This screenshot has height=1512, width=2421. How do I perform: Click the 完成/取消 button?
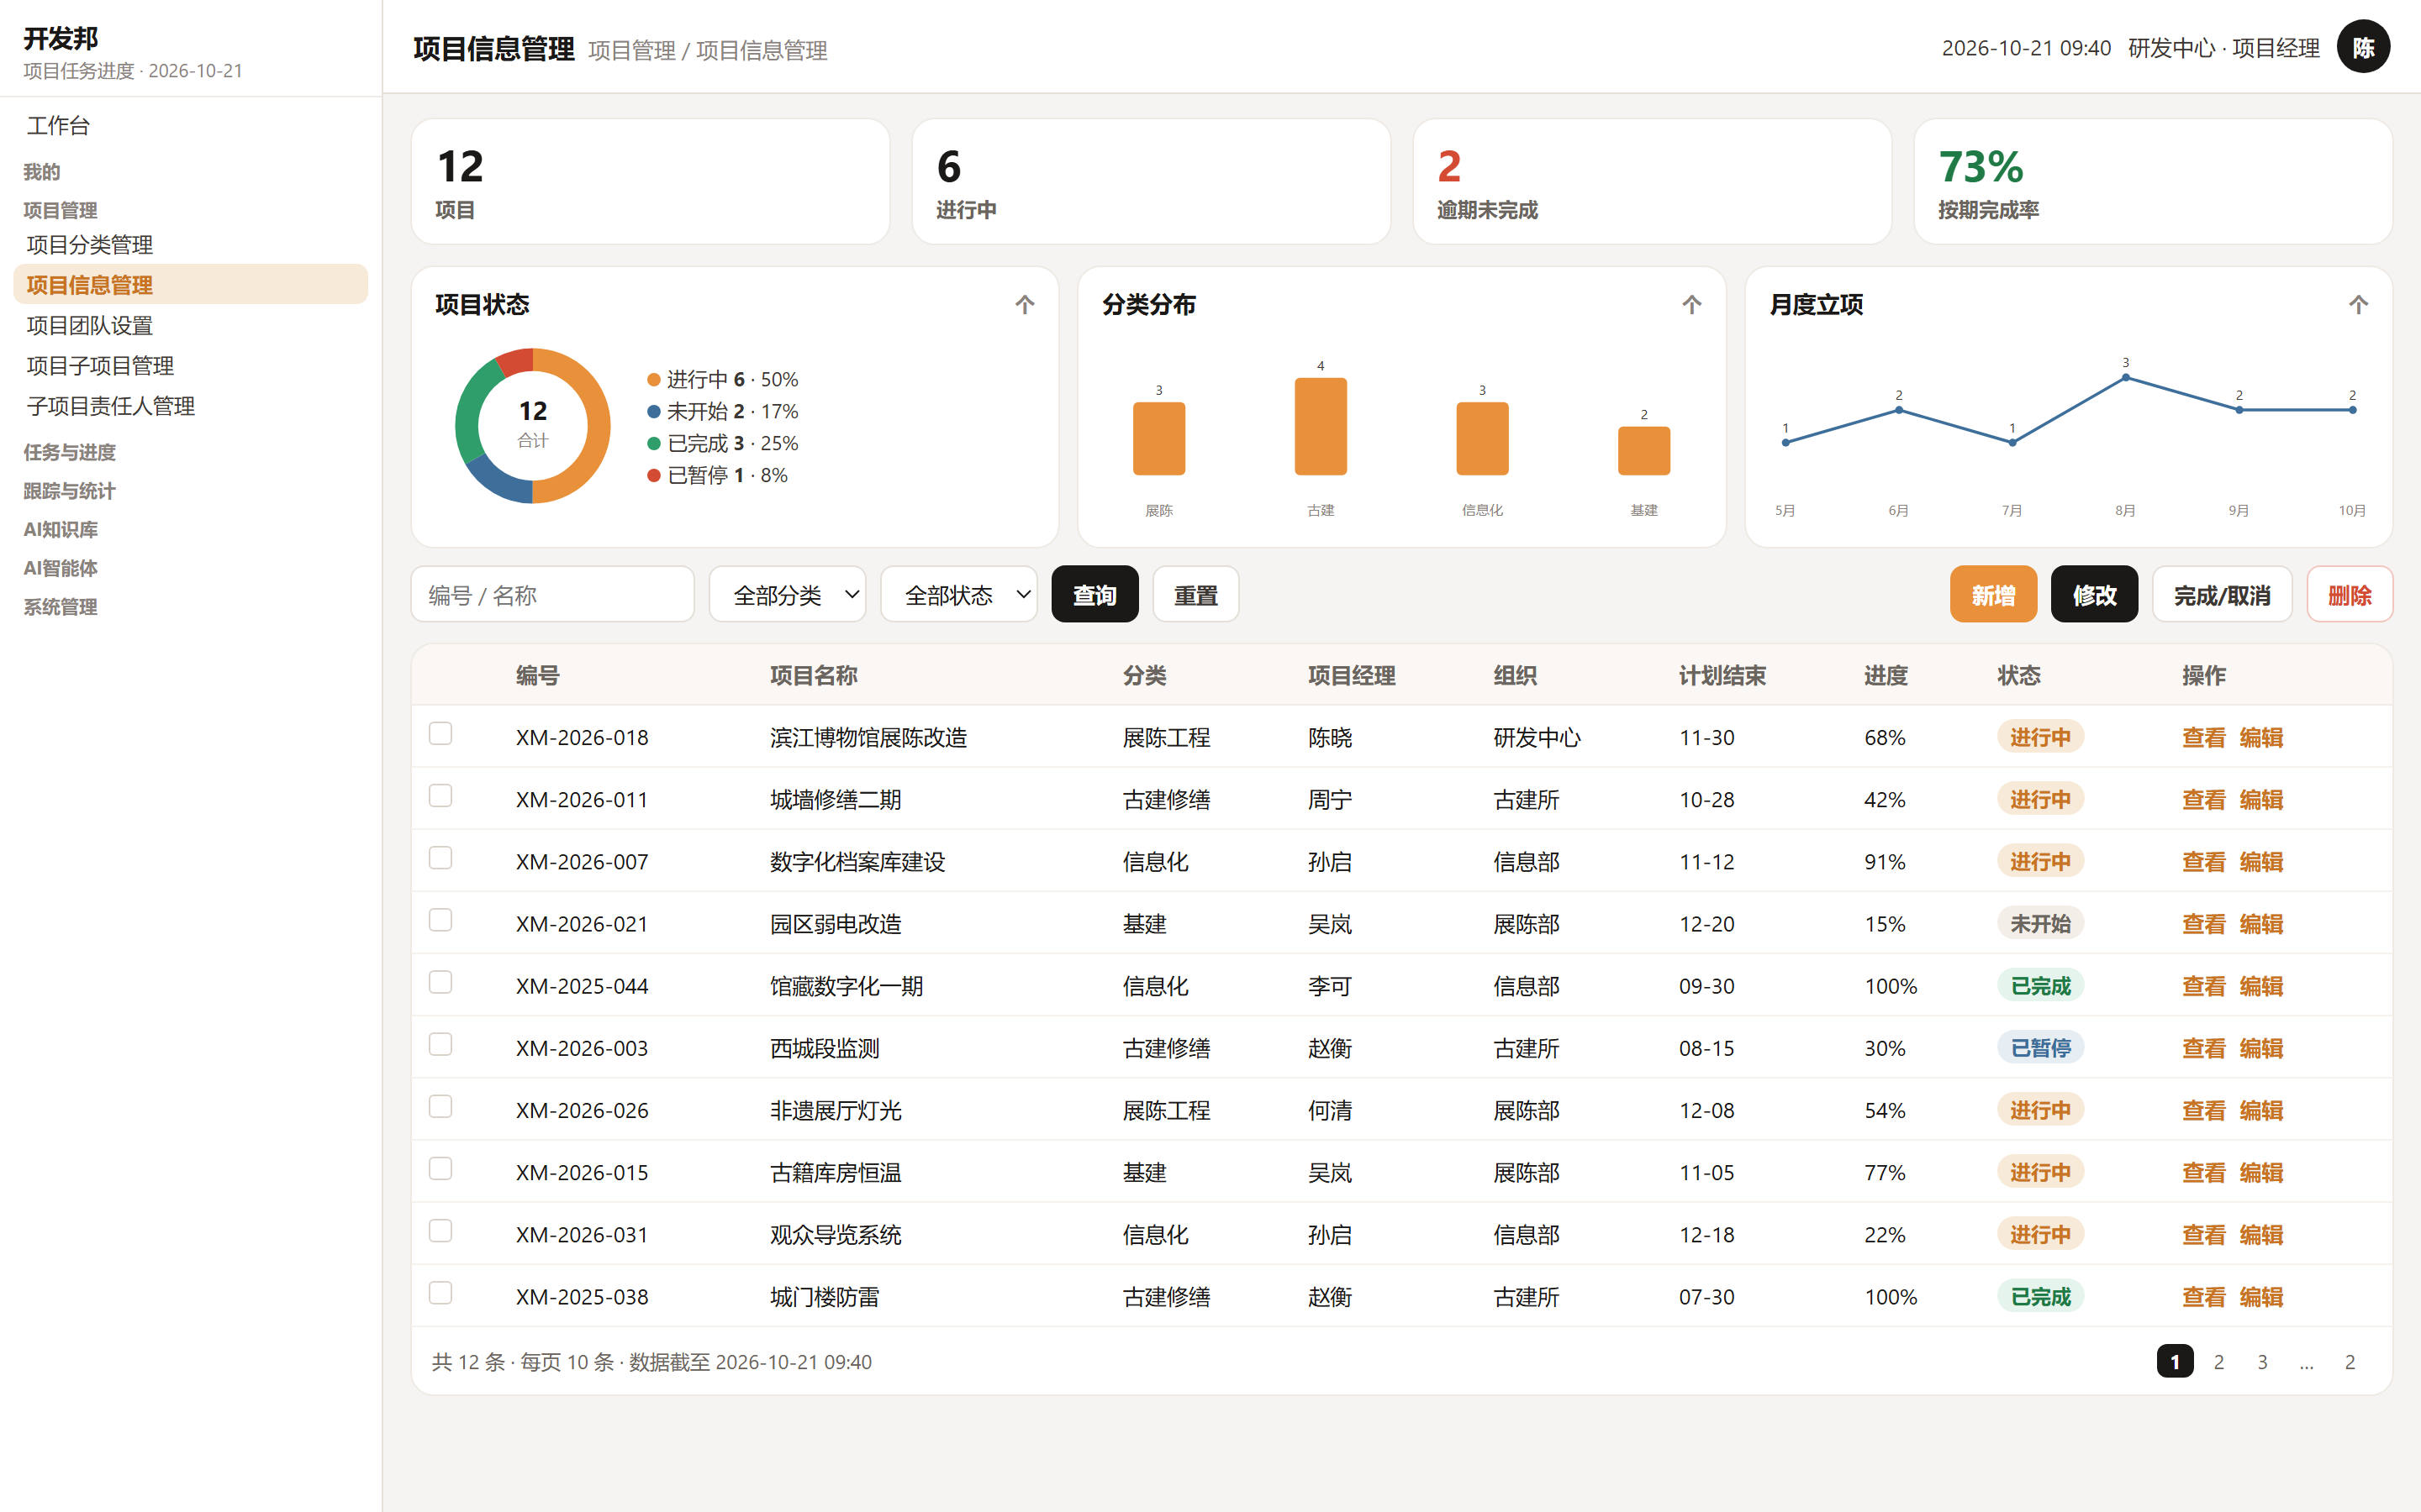2222,595
